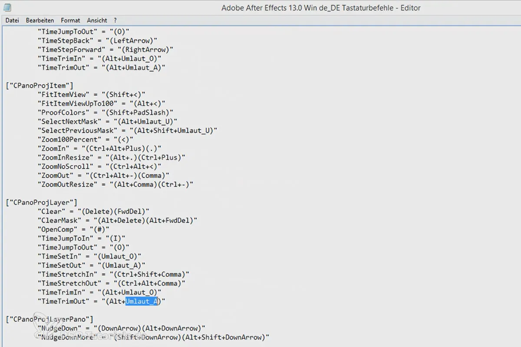
Task: Open the ? help menu
Action: click(x=115, y=20)
